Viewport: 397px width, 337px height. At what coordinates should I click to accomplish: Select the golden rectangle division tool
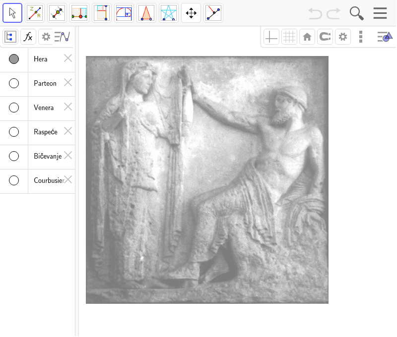pyautogui.click(x=79, y=13)
